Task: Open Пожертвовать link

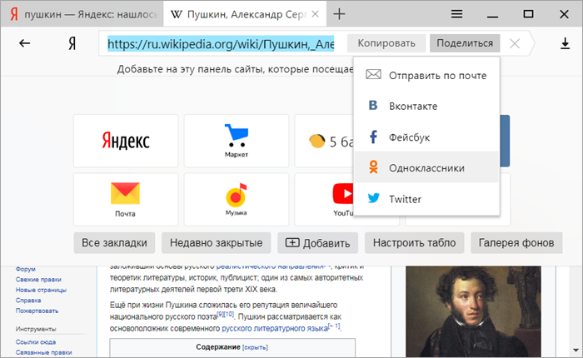Action: 37,311
